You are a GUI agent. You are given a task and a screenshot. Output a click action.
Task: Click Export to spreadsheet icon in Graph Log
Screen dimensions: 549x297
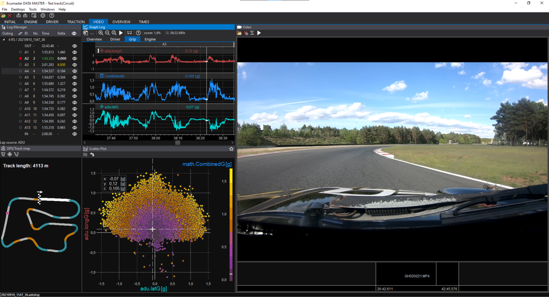[x=85, y=33]
